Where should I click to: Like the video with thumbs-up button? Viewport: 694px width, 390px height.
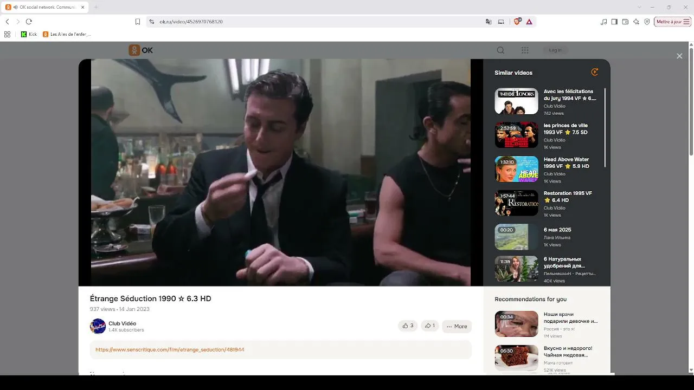click(x=408, y=326)
